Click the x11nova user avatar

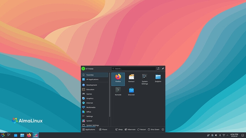pos(83,69)
